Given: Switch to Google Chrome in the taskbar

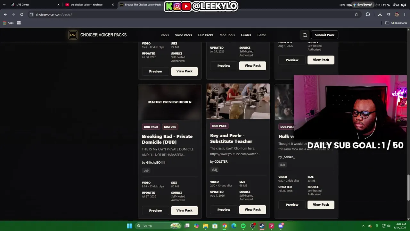Looking at the screenshot, I should tap(225, 226).
